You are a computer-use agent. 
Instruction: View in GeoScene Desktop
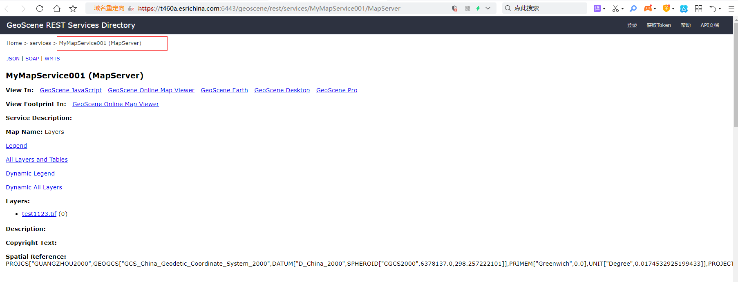(282, 90)
